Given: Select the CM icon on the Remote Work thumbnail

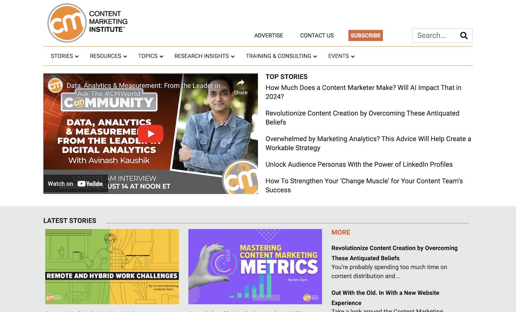Looking at the screenshot, I should point(50,298).
